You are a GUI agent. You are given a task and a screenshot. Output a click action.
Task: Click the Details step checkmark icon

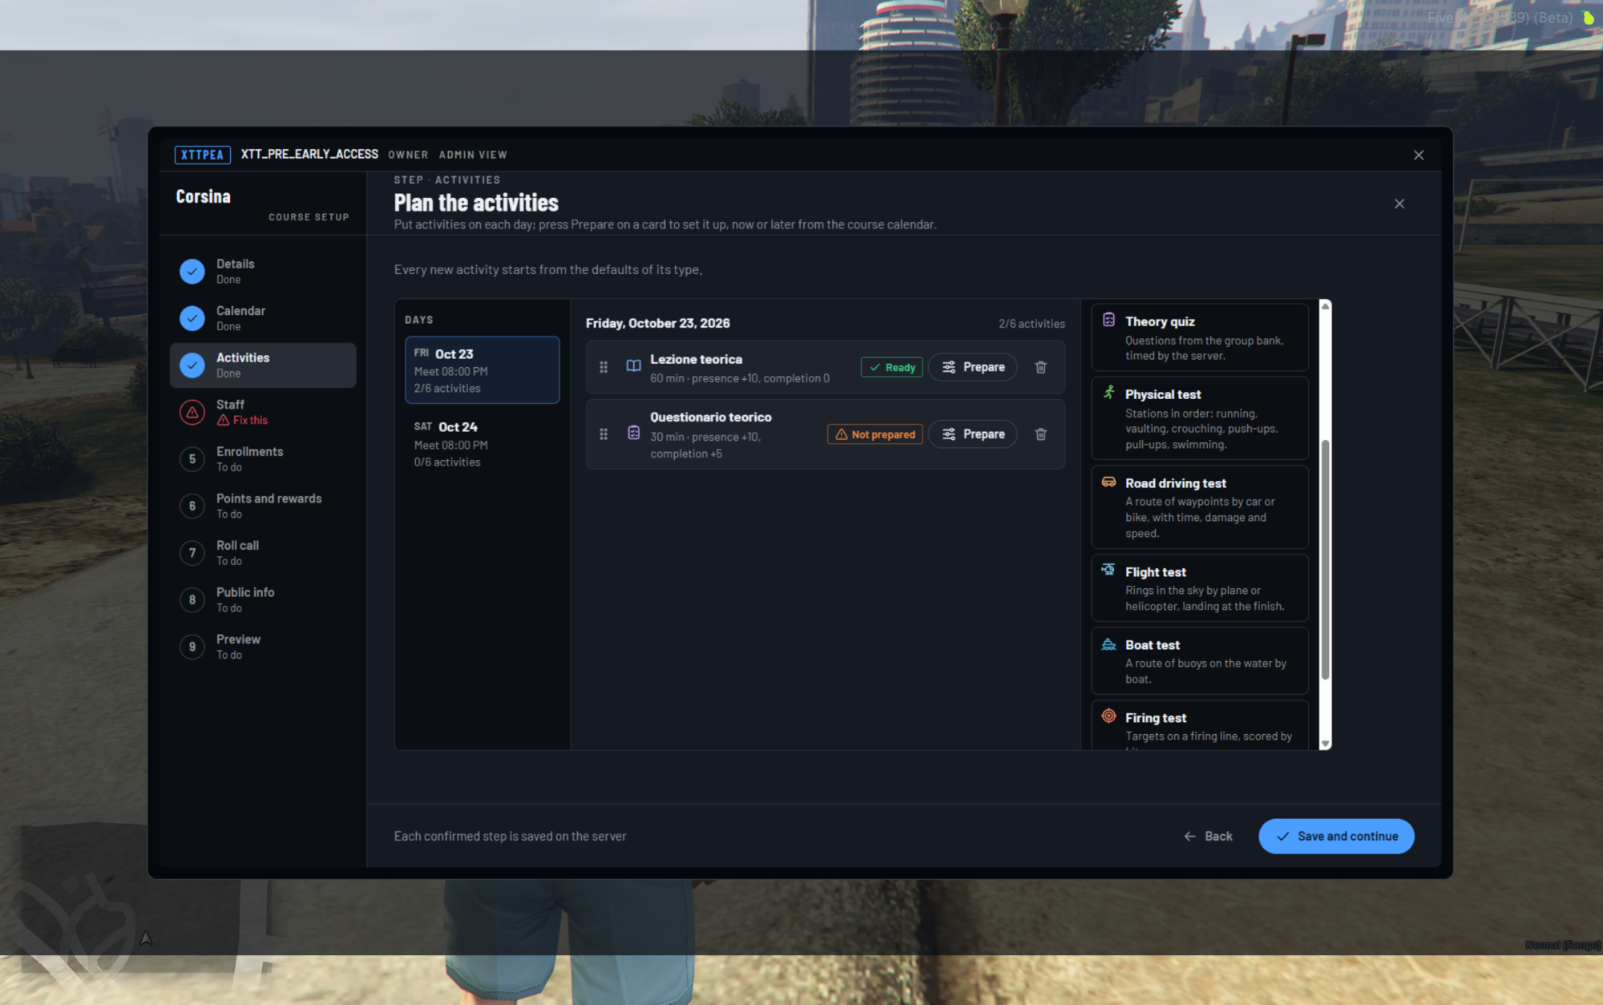[192, 271]
